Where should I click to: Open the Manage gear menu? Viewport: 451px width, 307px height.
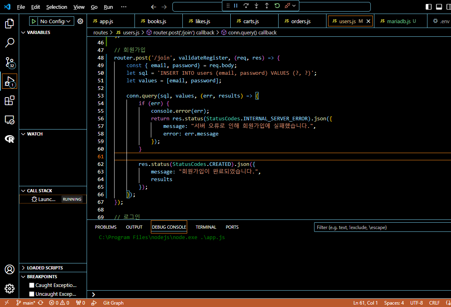tap(10, 289)
